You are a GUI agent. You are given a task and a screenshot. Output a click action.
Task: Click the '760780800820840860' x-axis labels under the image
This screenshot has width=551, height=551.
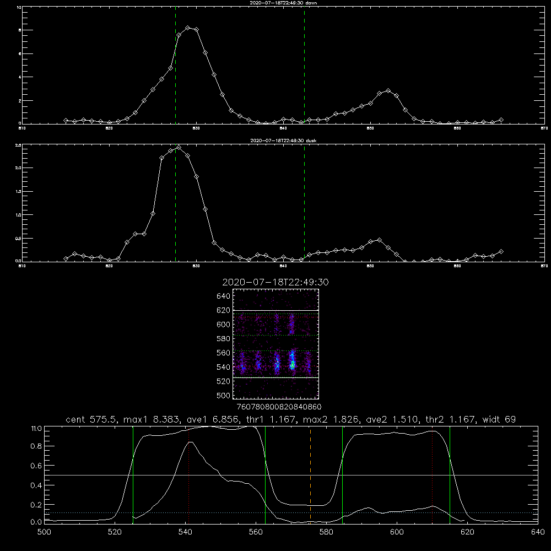[x=279, y=407]
